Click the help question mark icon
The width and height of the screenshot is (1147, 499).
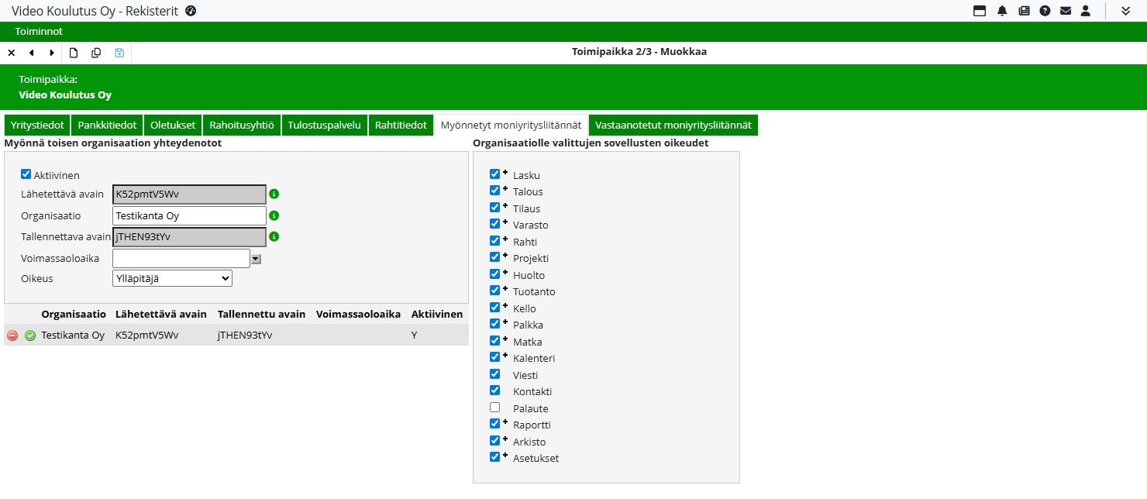coord(1045,11)
